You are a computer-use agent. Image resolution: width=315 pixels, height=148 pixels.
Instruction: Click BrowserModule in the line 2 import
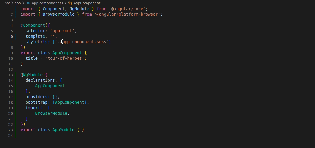click(59, 14)
